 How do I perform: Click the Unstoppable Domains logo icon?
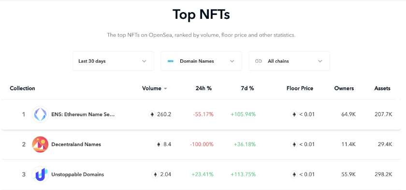[40, 174]
